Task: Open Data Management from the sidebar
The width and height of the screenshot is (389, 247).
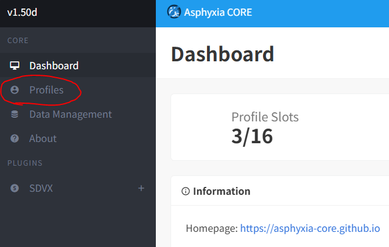Action: (x=70, y=114)
